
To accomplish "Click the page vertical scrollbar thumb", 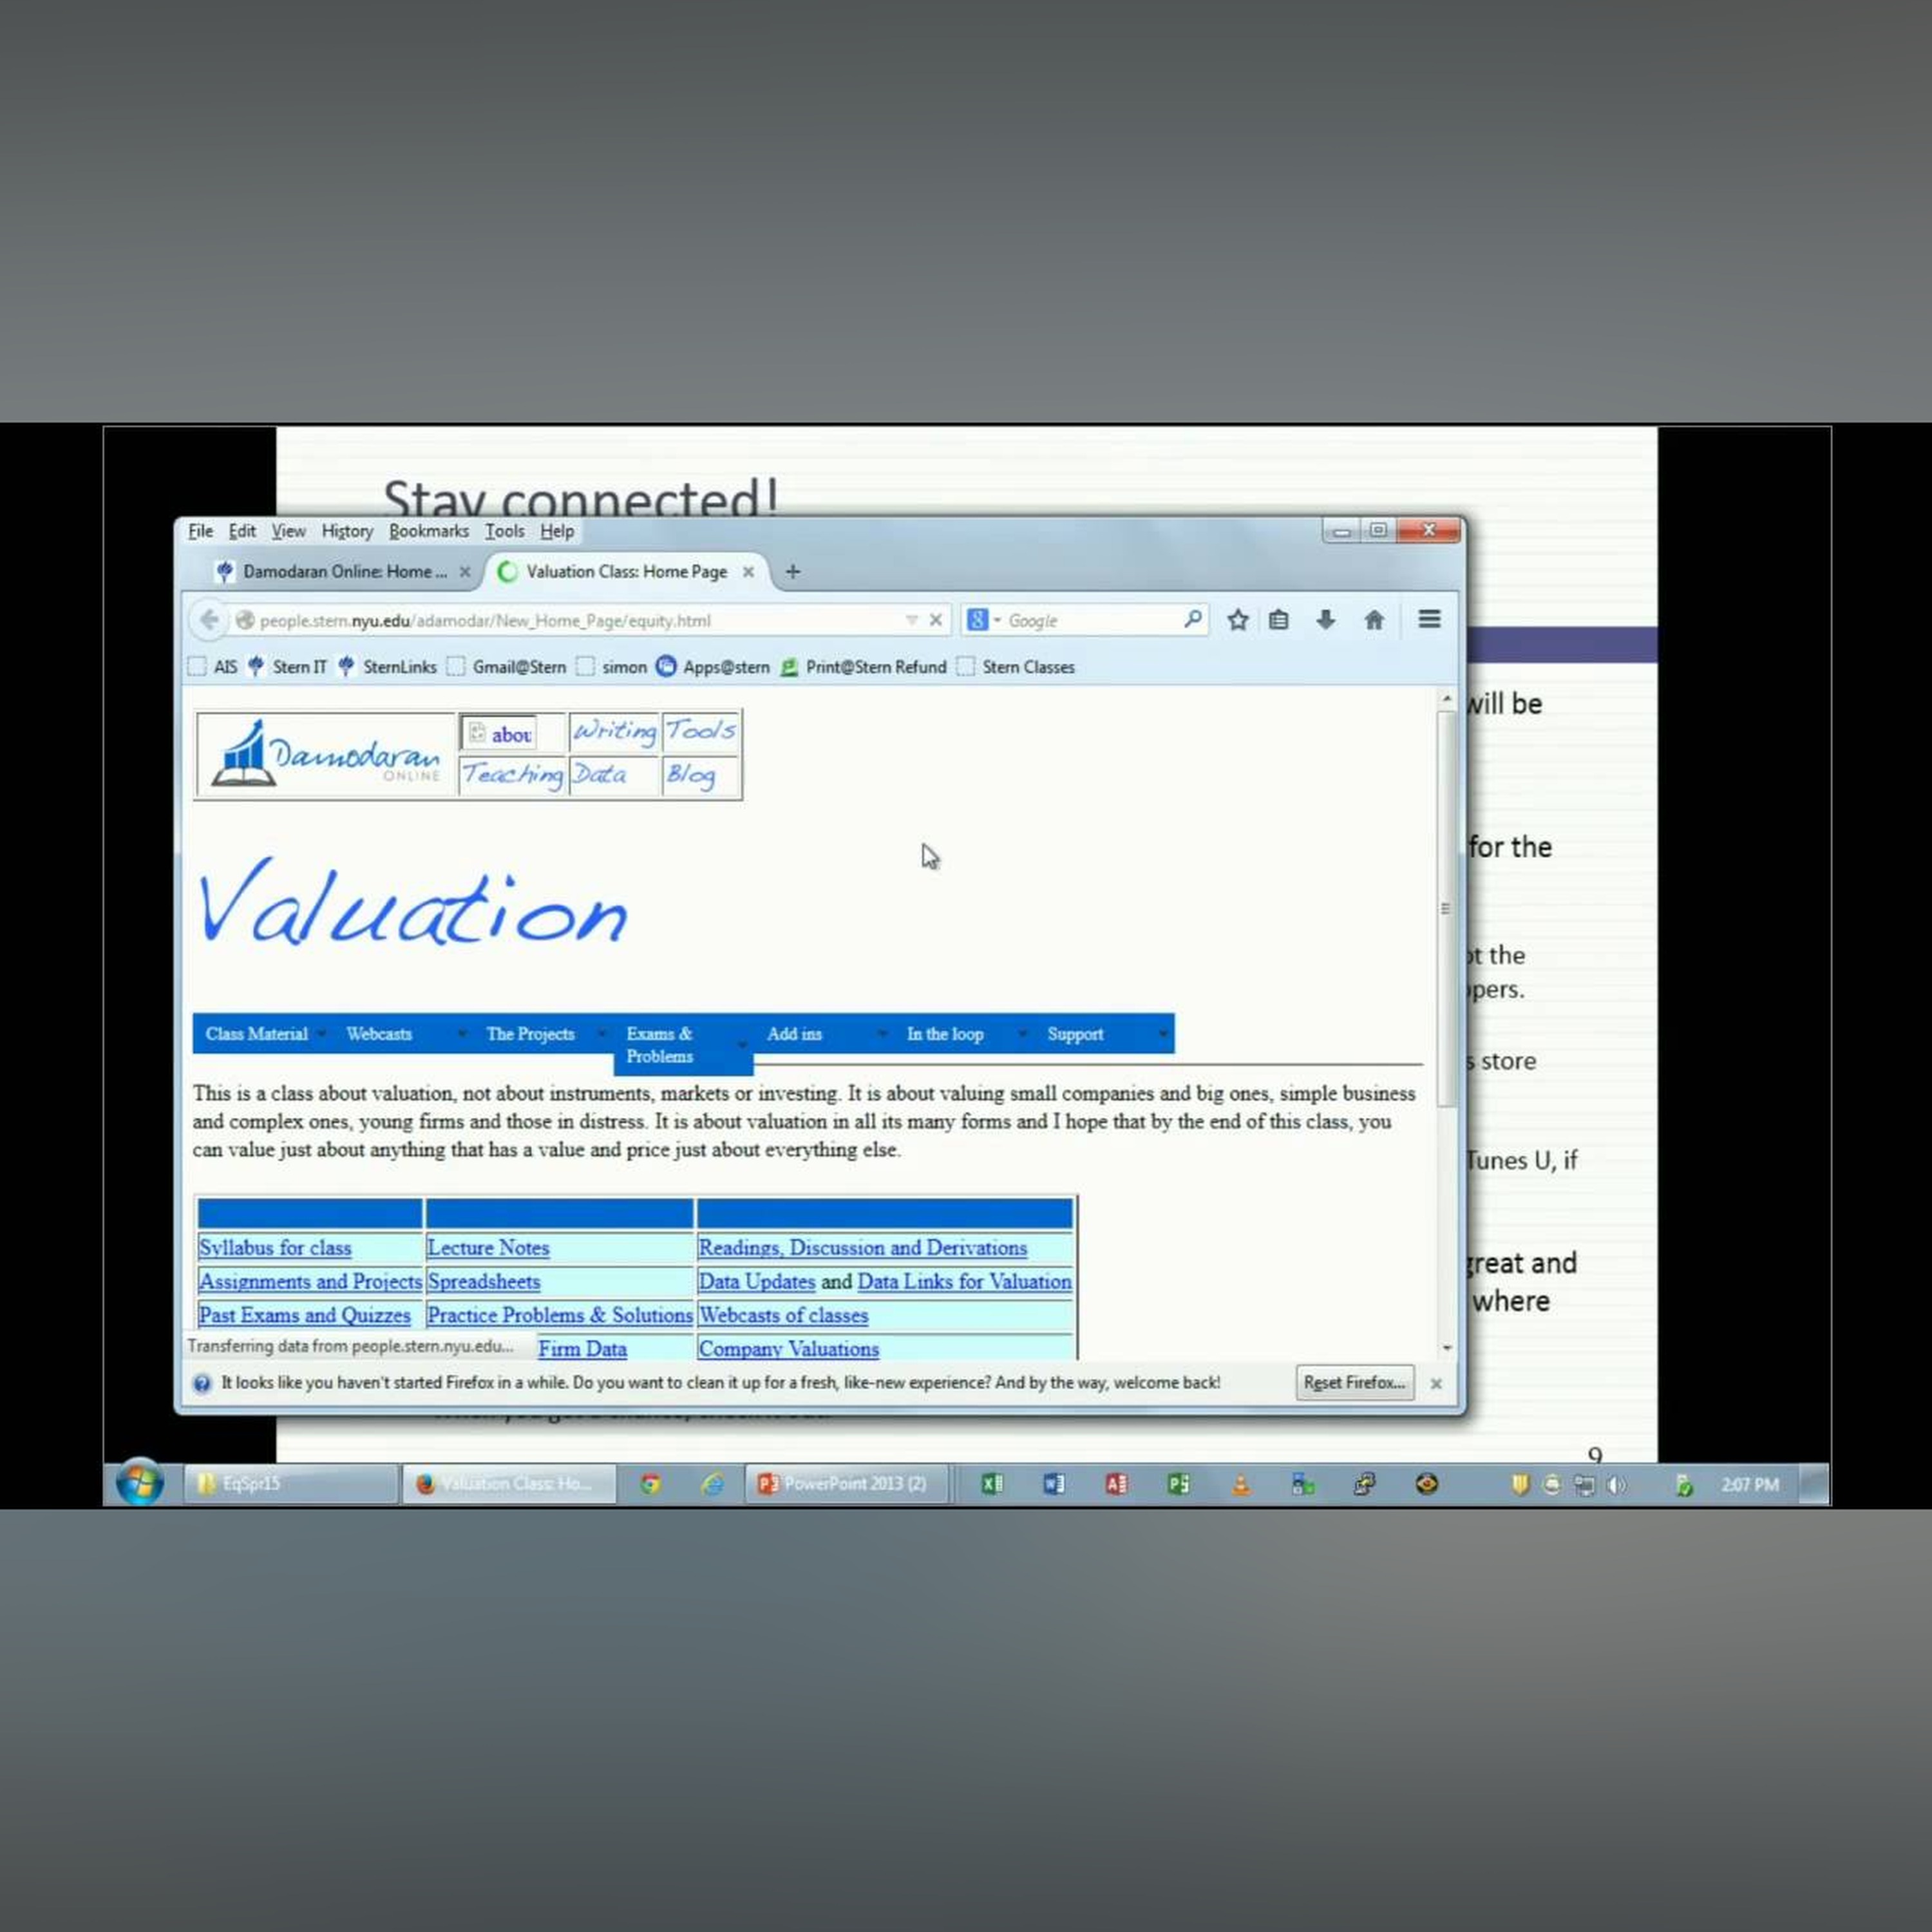I will pyautogui.click(x=1446, y=908).
